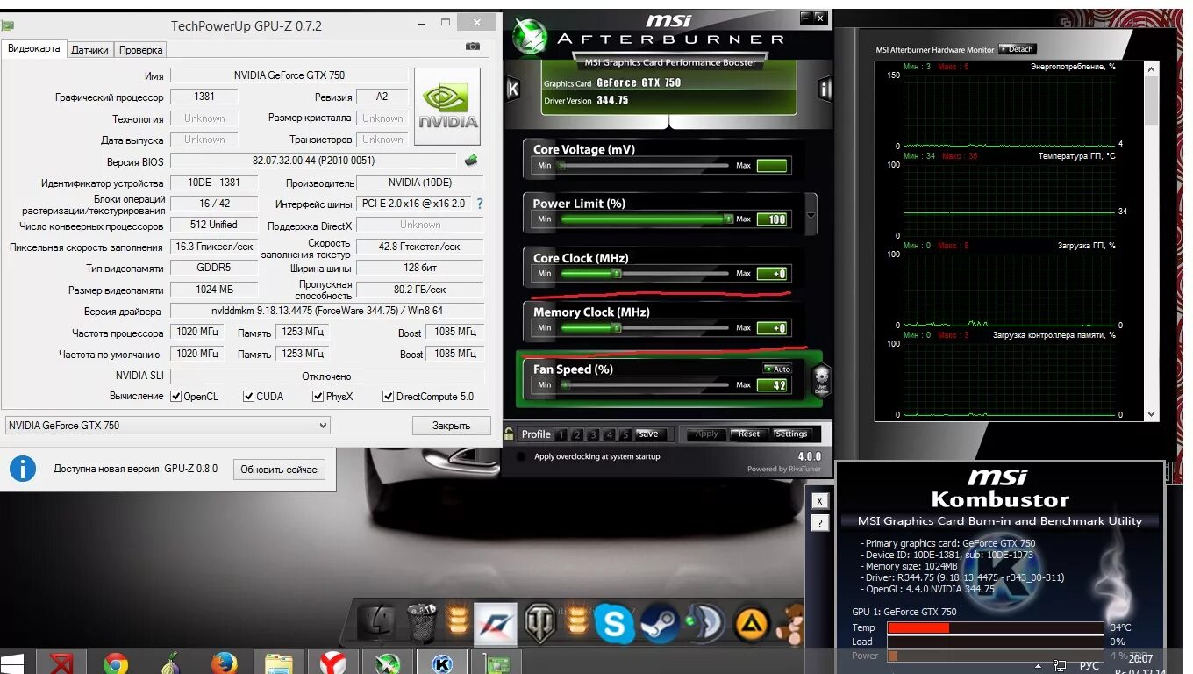Select Afterburner profile slot 1

coord(561,434)
